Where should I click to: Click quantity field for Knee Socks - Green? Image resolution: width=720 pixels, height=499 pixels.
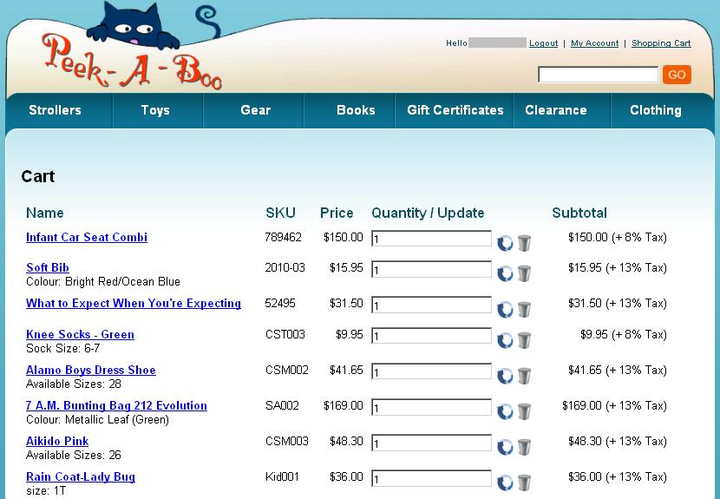[432, 336]
